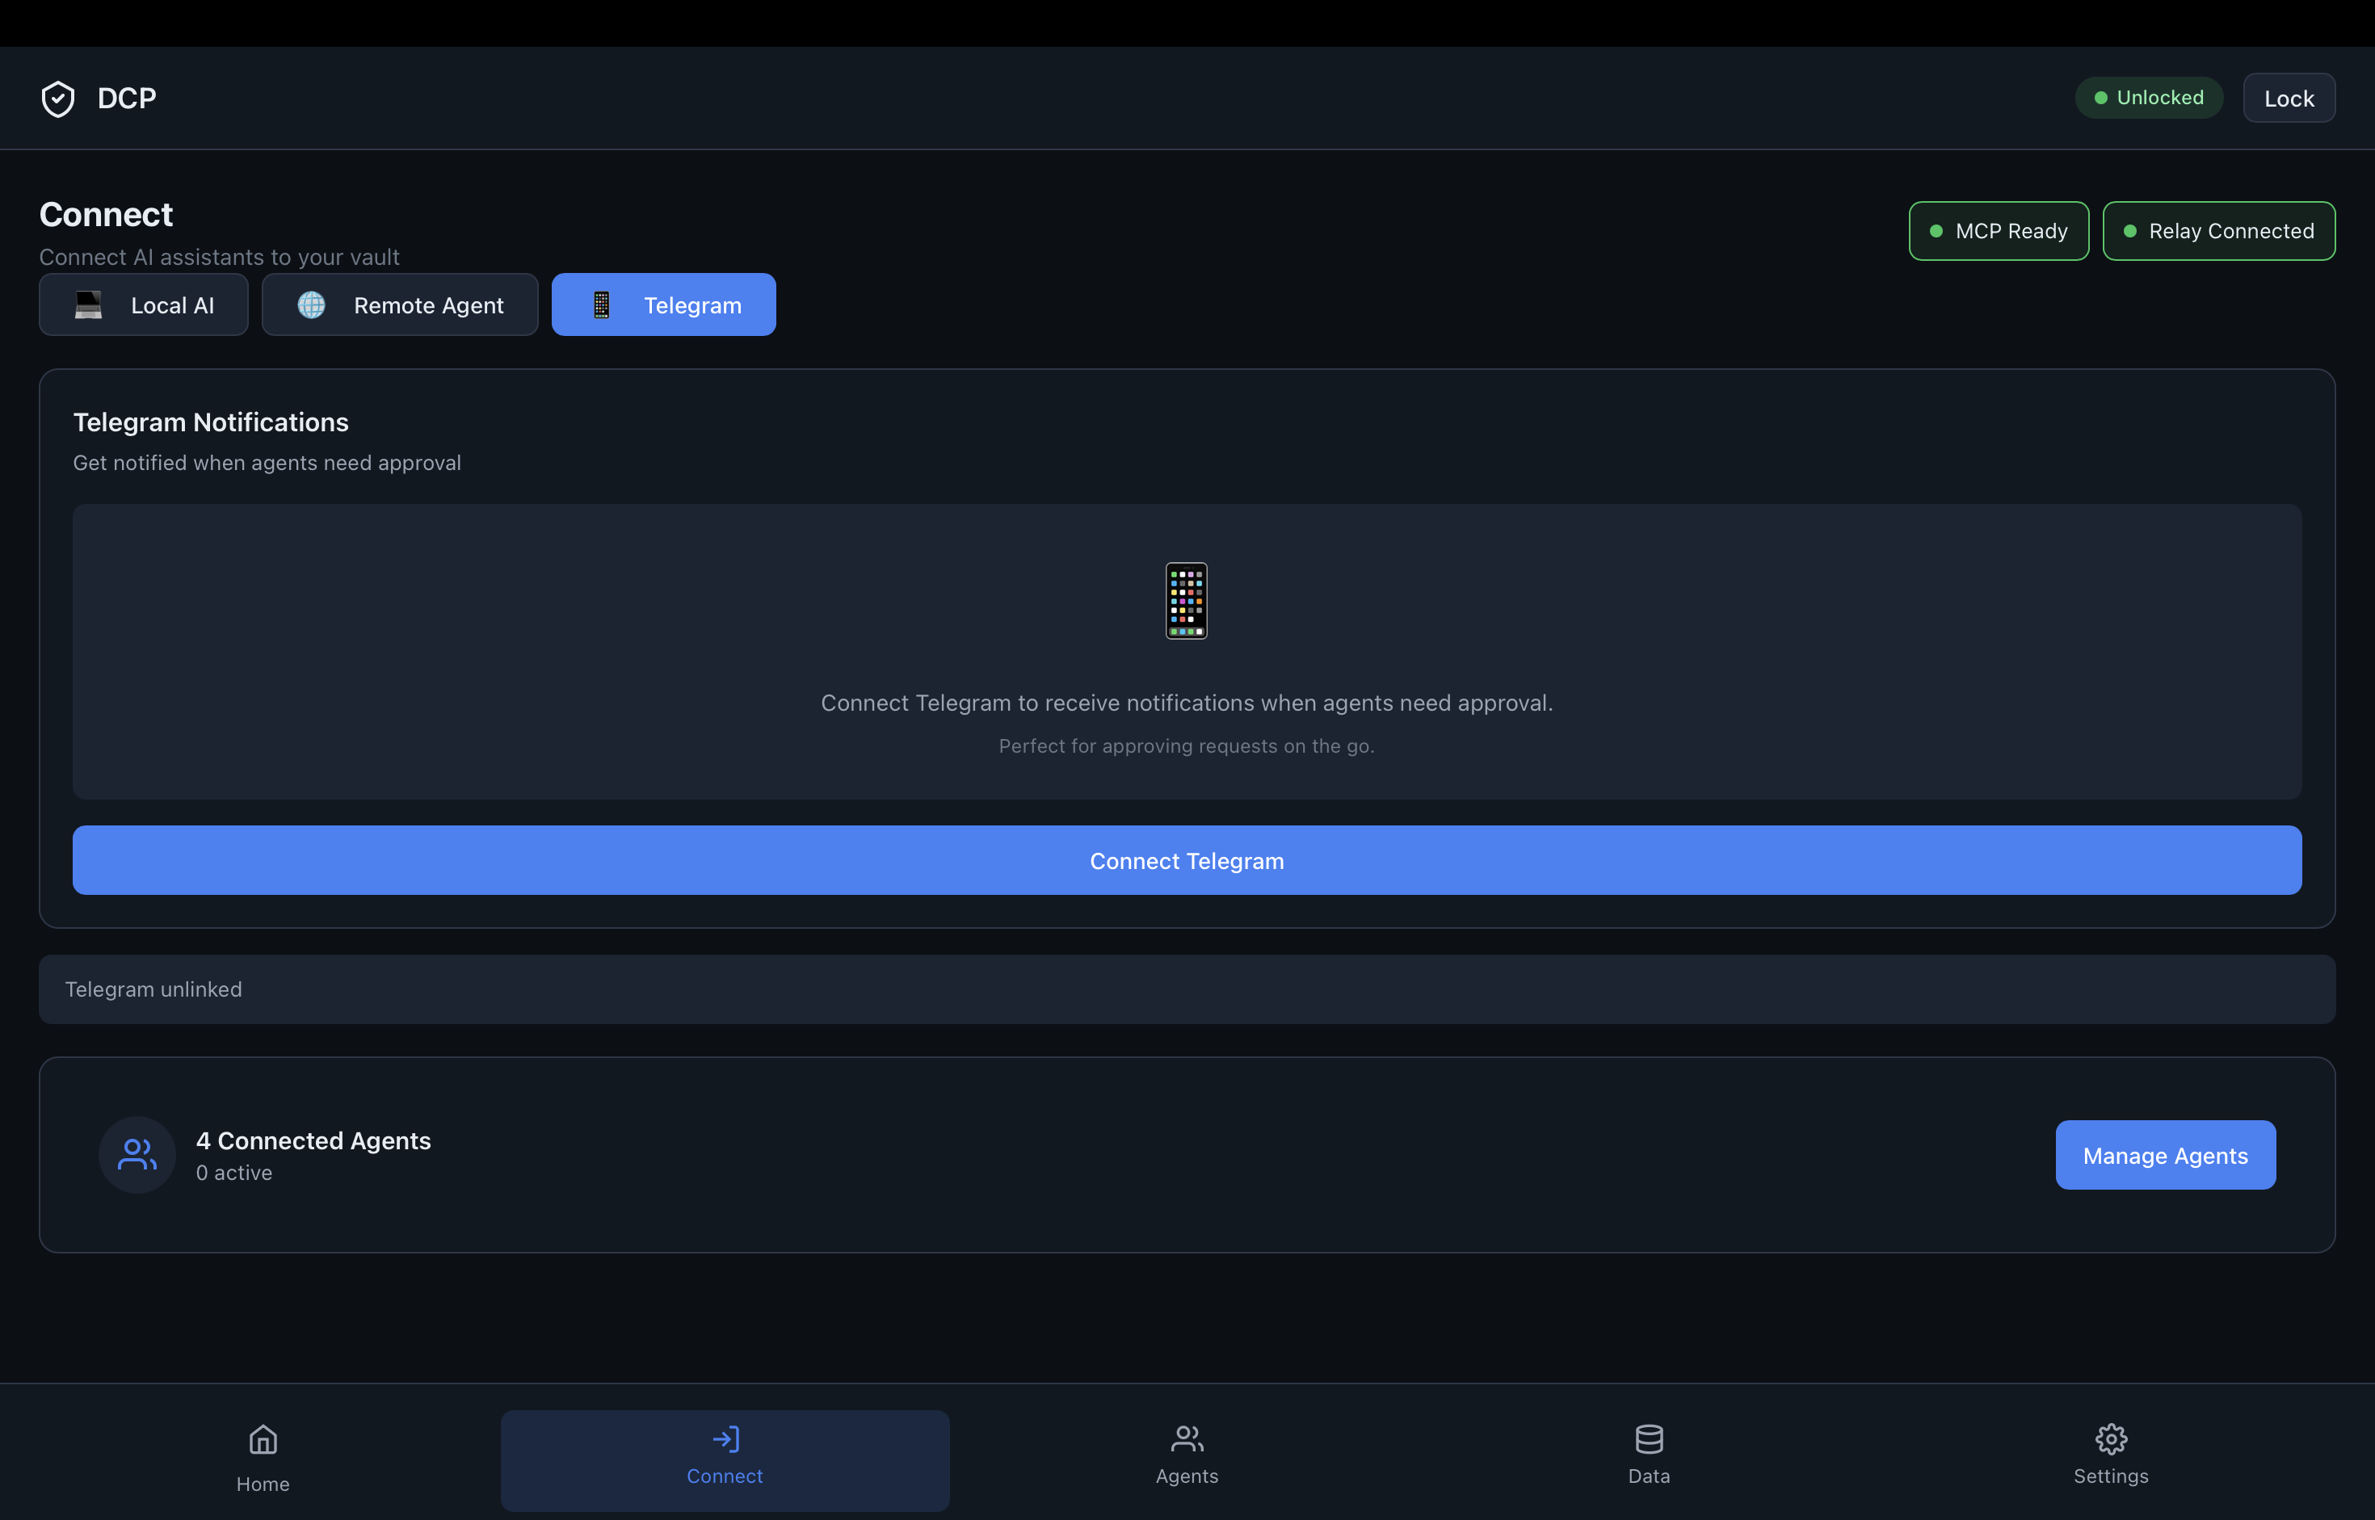Open Connect in bottom navigation
Screen dimensions: 2375x1520
725,1459
